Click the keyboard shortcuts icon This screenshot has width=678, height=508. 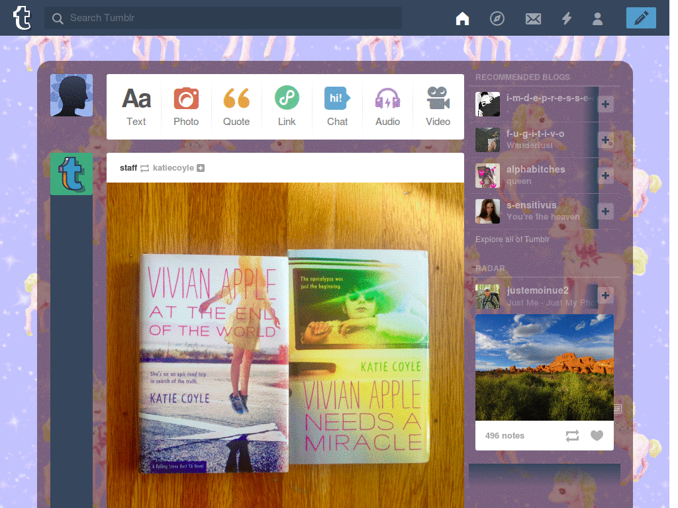pyautogui.click(x=618, y=408)
